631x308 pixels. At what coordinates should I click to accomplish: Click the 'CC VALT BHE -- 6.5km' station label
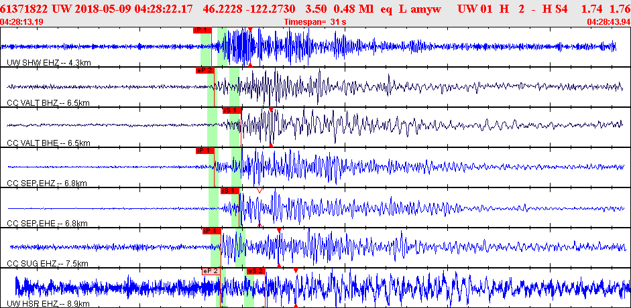click(48, 143)
